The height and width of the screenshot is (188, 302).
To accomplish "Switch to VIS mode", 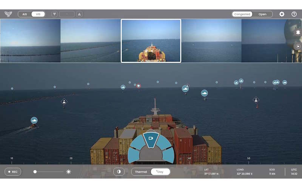I will [x=38, y=14].
